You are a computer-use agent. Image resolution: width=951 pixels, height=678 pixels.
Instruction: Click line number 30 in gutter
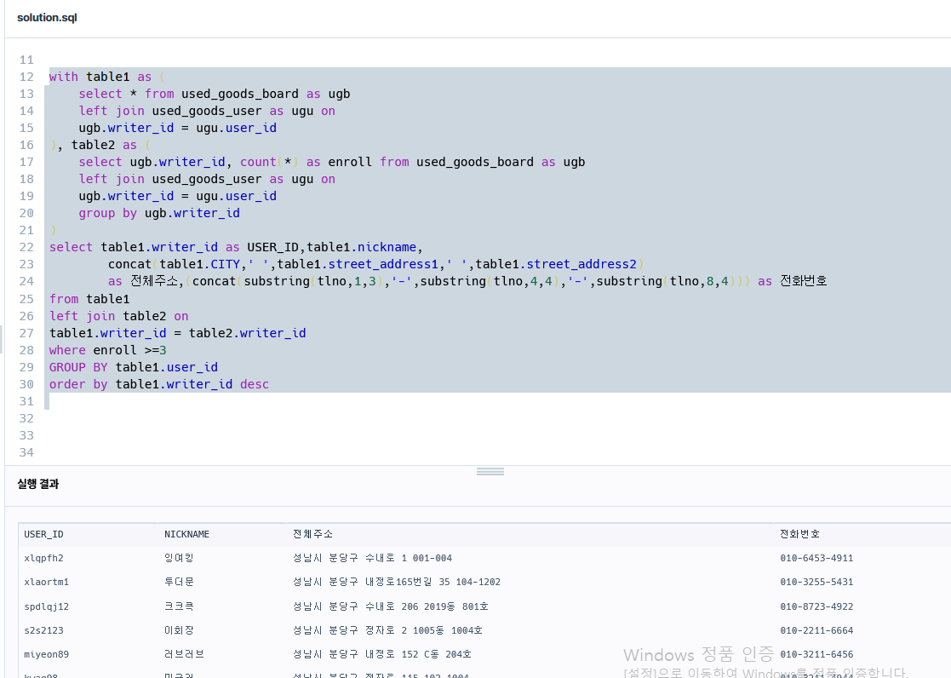point(26,384)
